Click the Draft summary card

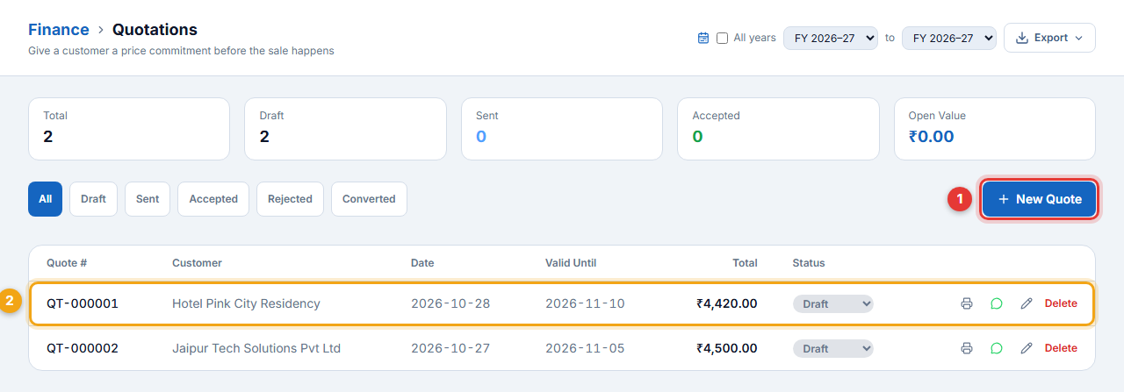click(x=345, y=129)
